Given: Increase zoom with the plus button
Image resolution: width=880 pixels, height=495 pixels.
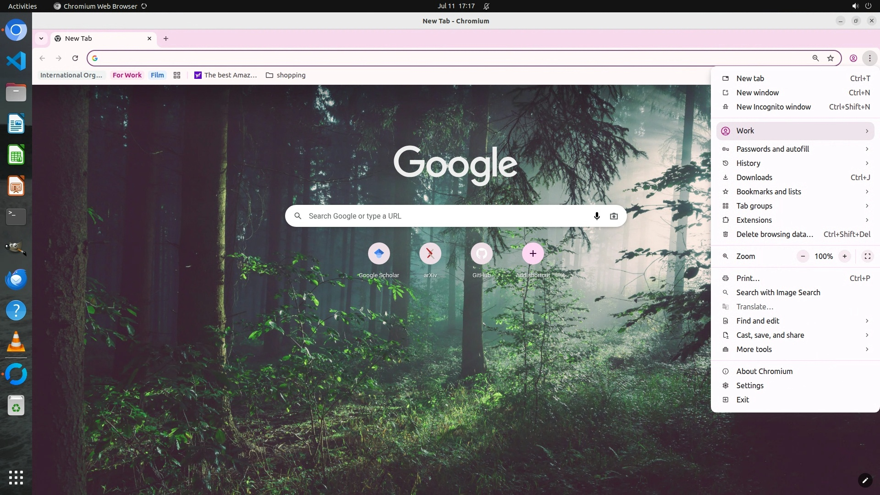Looking at the screenshot, I should click(x=844, y=256).
